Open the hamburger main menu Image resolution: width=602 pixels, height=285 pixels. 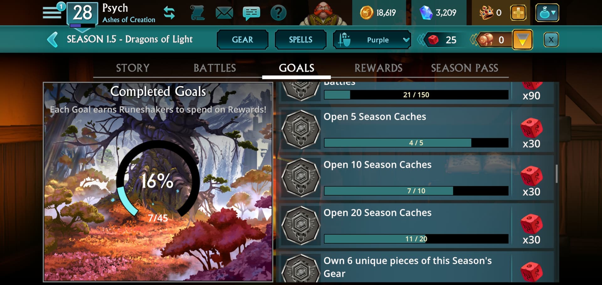coord(52,13)
